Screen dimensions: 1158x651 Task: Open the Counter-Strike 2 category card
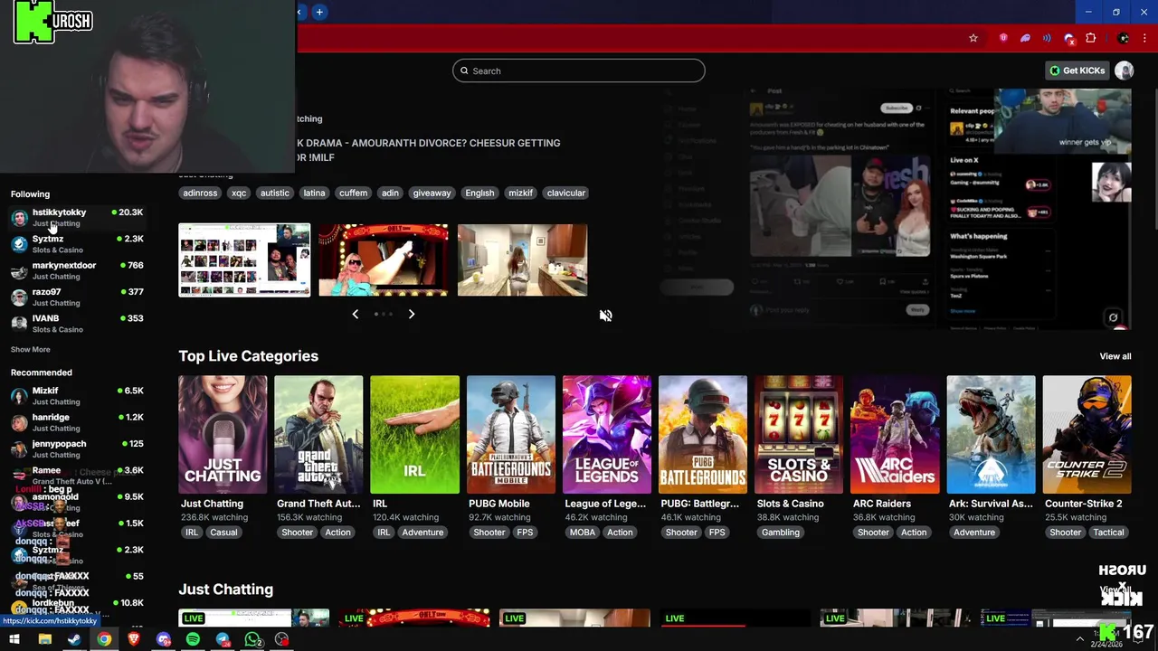point(1087,435)
